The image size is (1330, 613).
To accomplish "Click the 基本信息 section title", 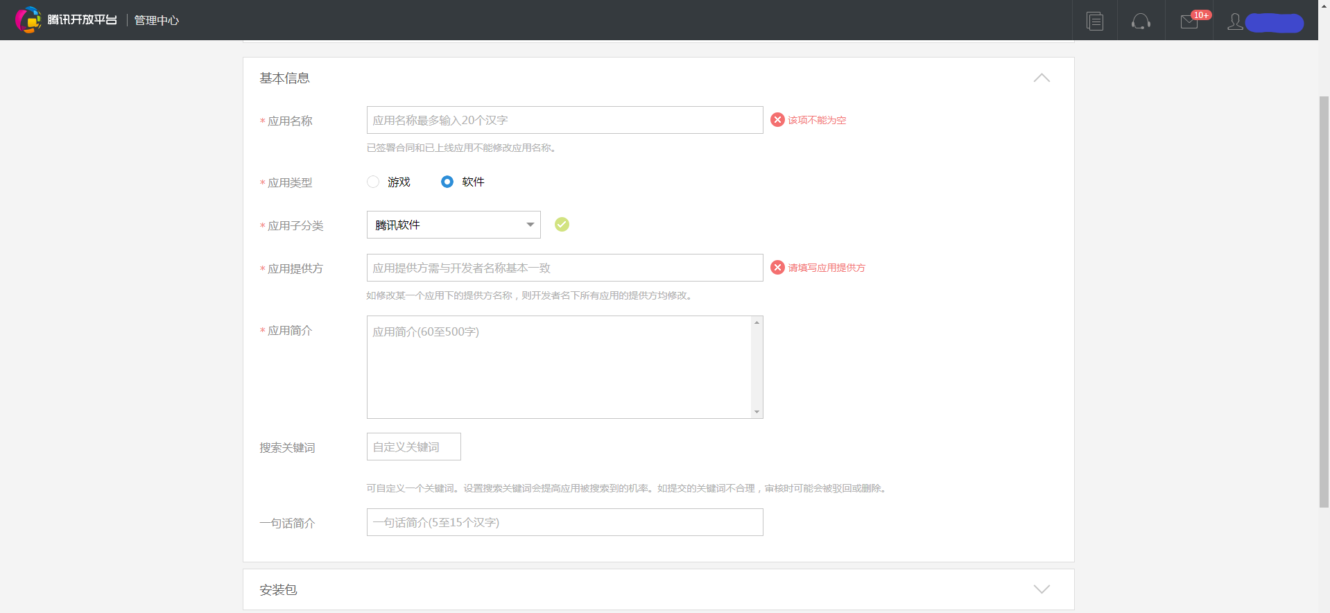I will pyautogui.click(x=284, y=78).
